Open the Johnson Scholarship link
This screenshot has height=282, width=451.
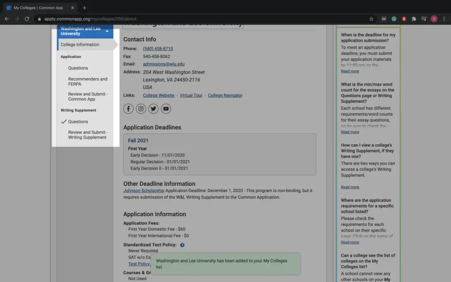[144, 190]
